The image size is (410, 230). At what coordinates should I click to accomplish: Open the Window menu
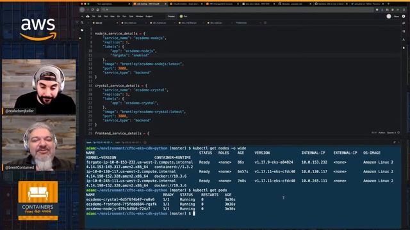[140, 16]
